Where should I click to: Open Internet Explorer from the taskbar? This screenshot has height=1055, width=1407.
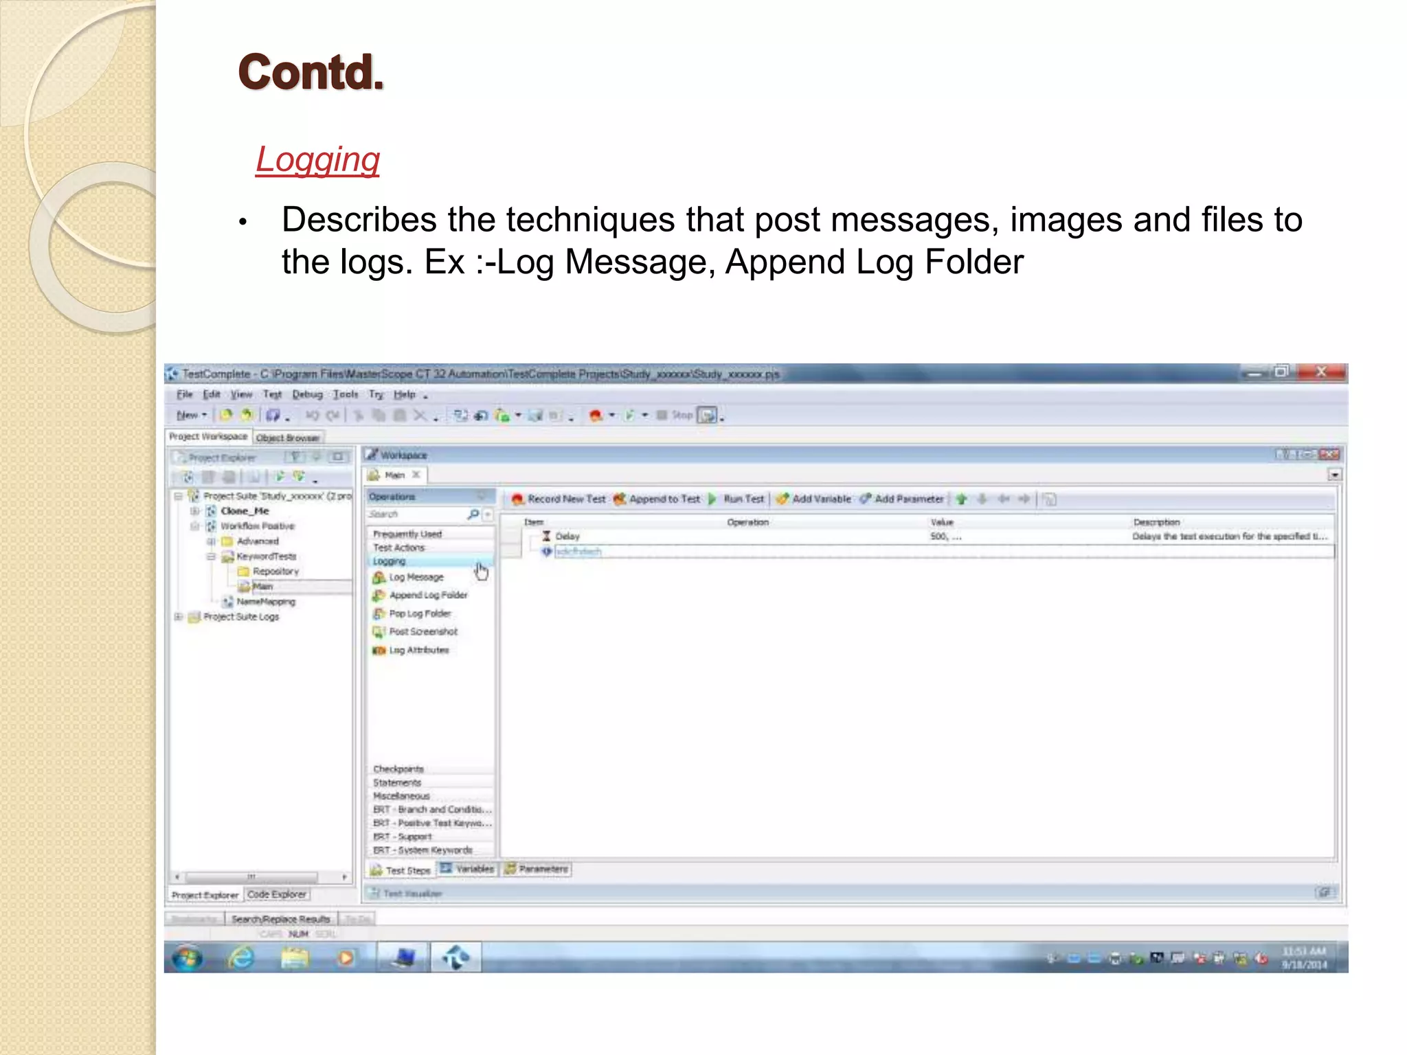241,957
